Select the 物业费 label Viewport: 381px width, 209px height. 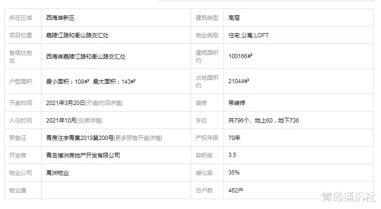click(x=18, y=190)
